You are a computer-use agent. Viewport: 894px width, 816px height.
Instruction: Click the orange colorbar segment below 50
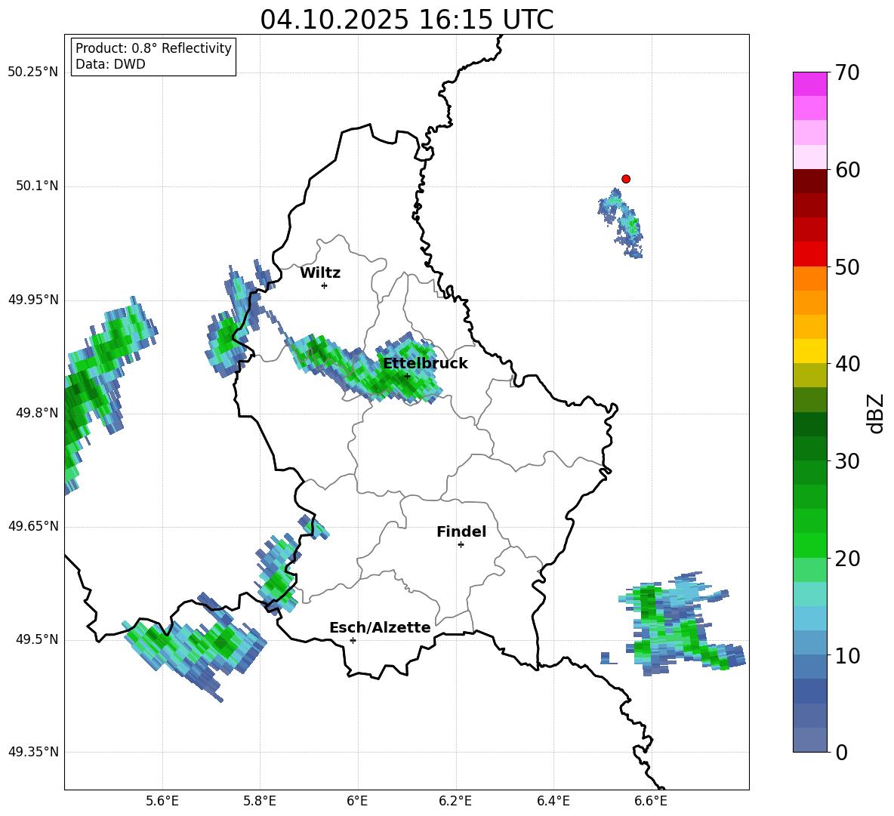(x=809, y=279)
